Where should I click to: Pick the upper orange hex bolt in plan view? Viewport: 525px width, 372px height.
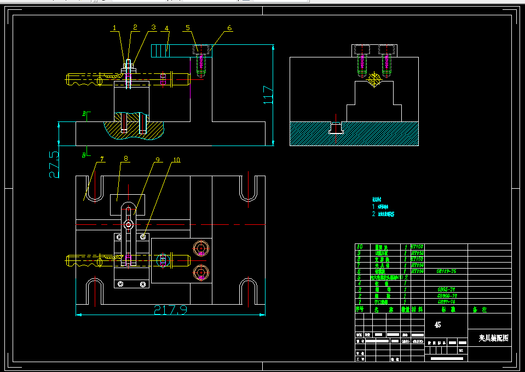tap(201, 249)
